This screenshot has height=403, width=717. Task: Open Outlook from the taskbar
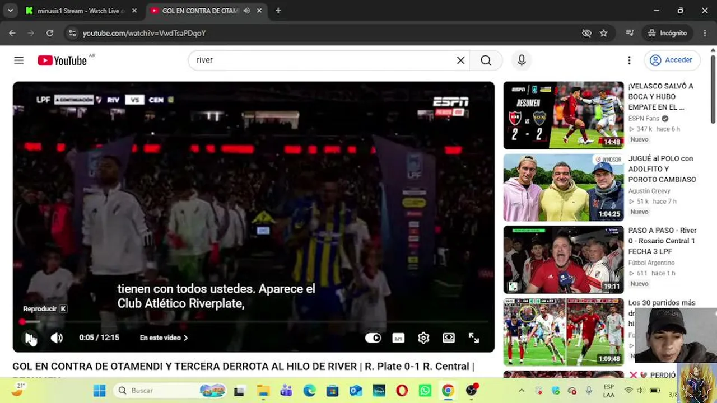click(356, 391)
